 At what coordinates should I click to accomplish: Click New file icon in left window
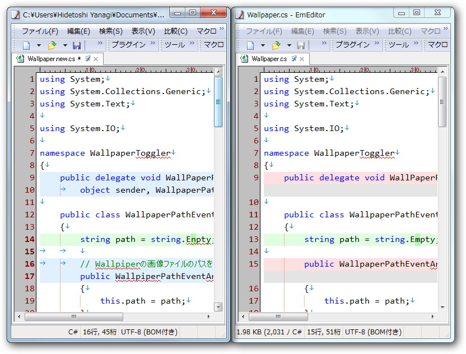[x=26, y=45]
